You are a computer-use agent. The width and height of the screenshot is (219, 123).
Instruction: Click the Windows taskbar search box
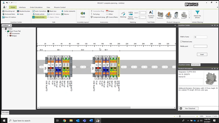pos(31,121)
